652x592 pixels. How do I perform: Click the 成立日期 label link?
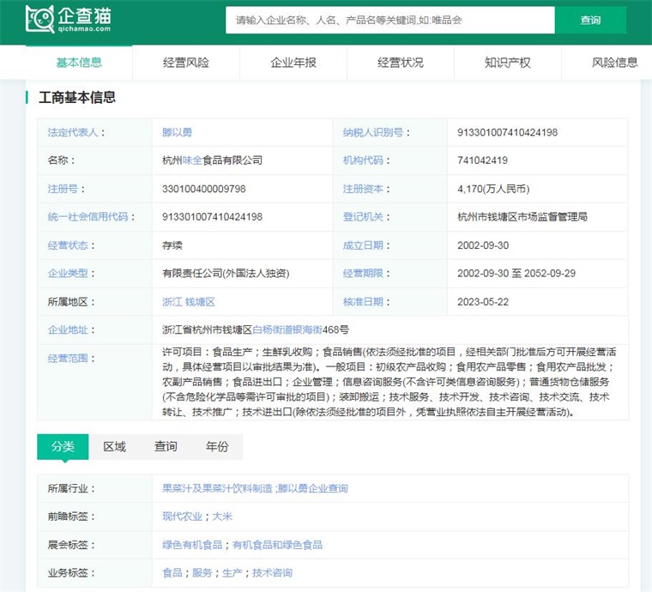363,245
